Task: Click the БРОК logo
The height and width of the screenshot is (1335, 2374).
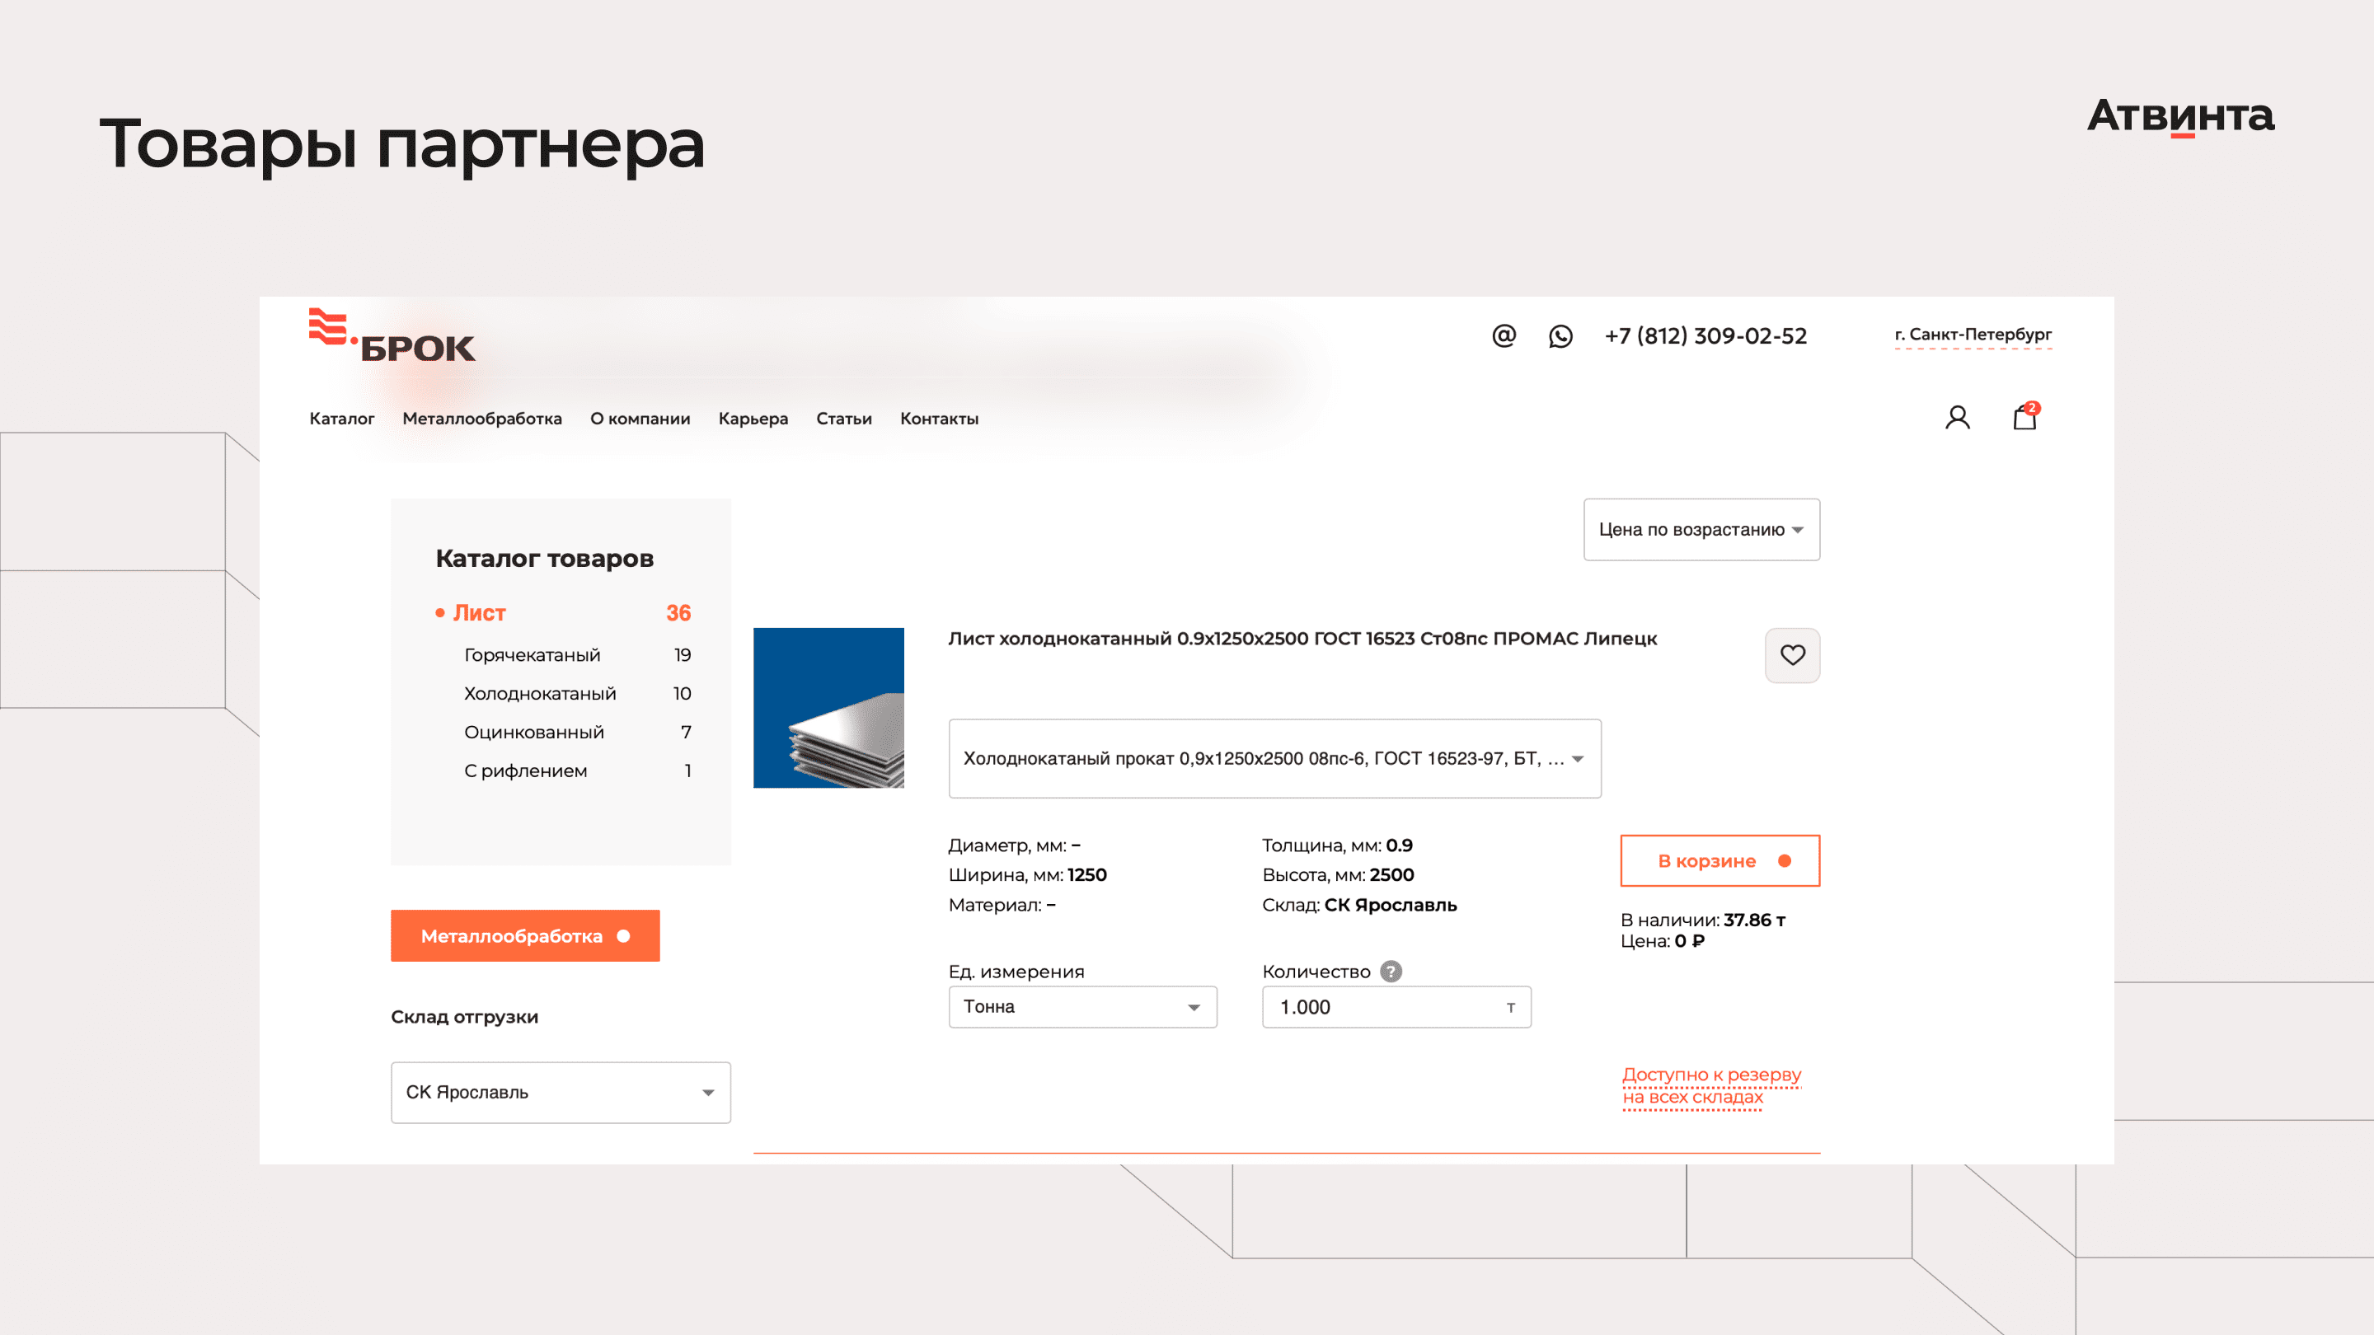Action: [x=392, y=336]
